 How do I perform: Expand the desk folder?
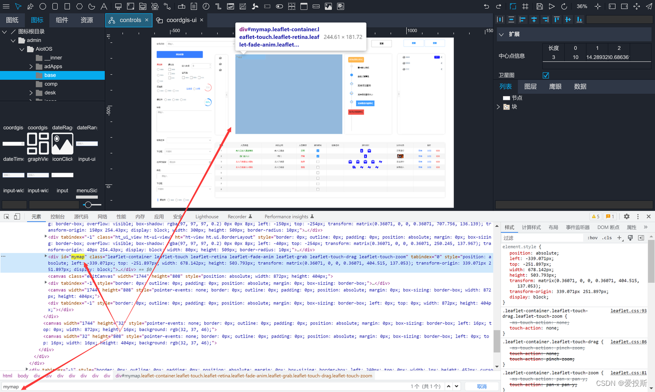click(31, 93)
